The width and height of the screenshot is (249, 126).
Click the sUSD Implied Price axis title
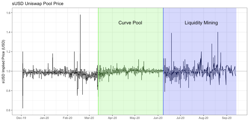(x=3, y=61)
